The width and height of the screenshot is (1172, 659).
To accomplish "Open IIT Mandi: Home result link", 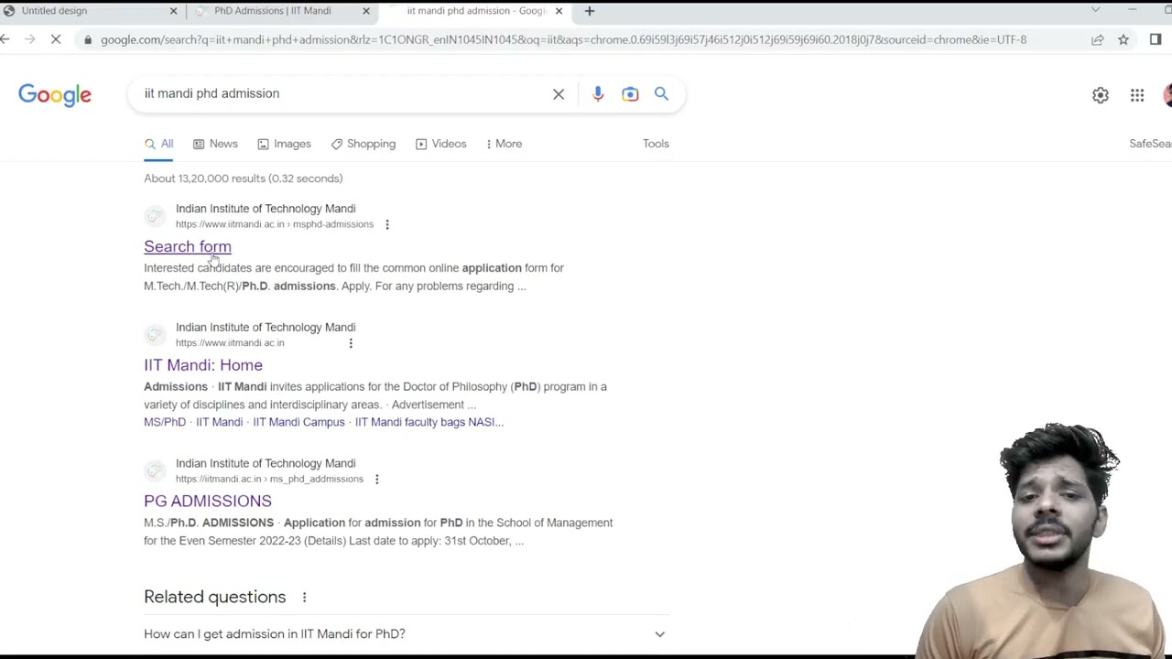I will (x=203, y=365).
